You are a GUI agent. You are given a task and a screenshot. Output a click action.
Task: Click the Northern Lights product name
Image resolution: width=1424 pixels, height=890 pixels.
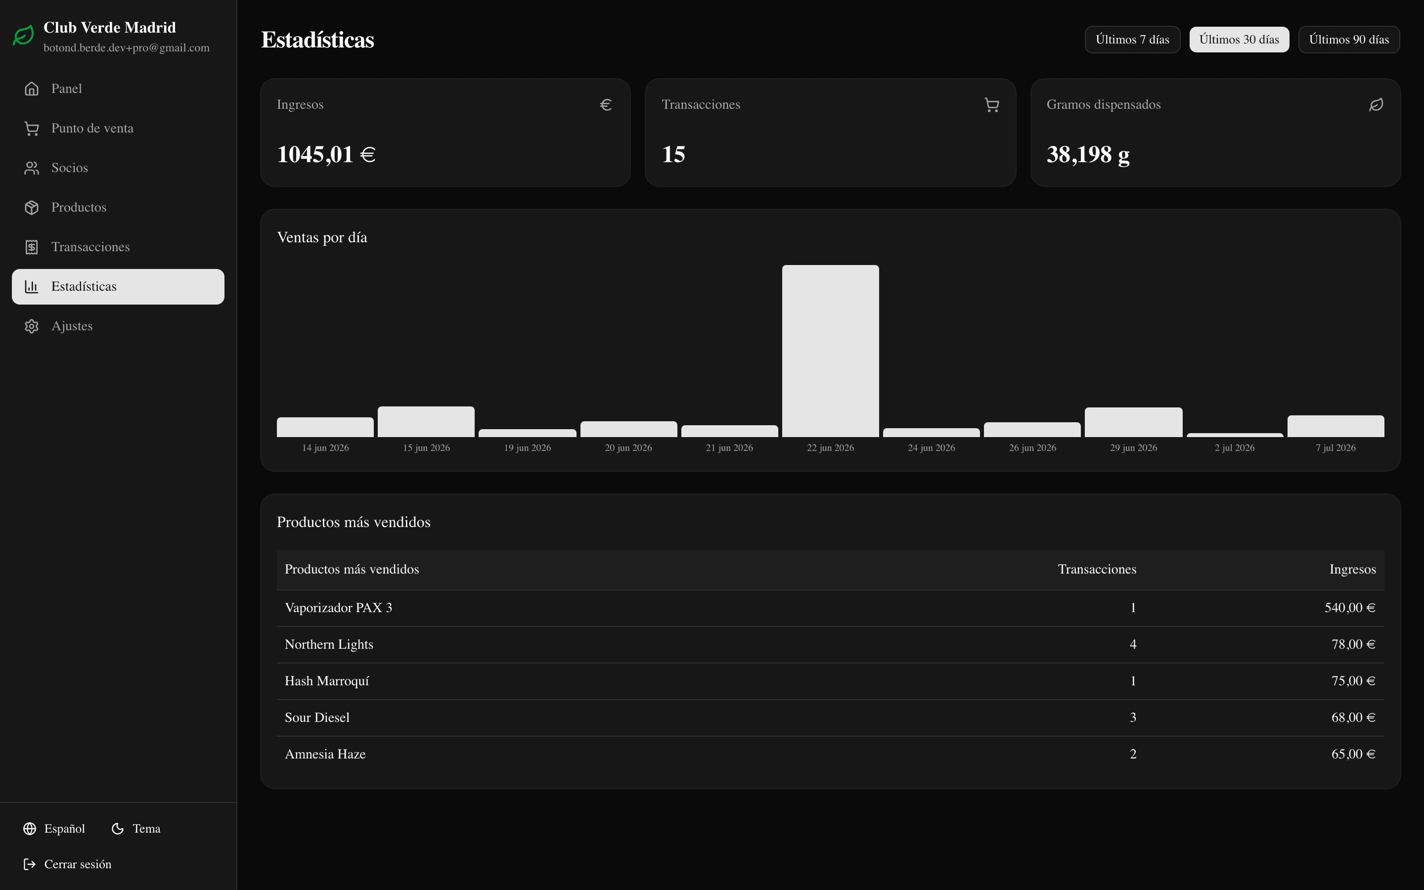(329, 644)
